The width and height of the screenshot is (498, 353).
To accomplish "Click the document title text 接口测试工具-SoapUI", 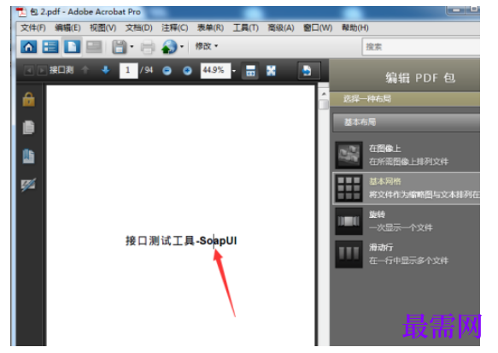I will click(x=181, y=241).
